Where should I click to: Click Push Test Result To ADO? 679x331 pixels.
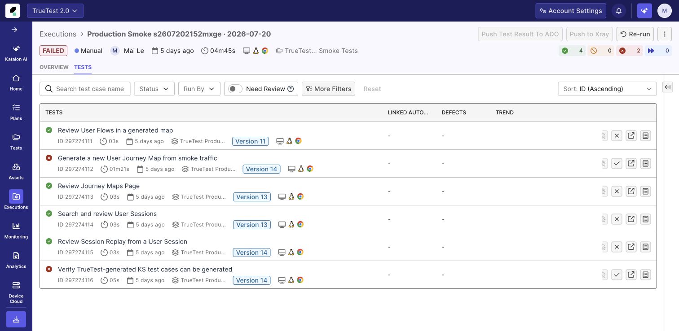point(520,34)
